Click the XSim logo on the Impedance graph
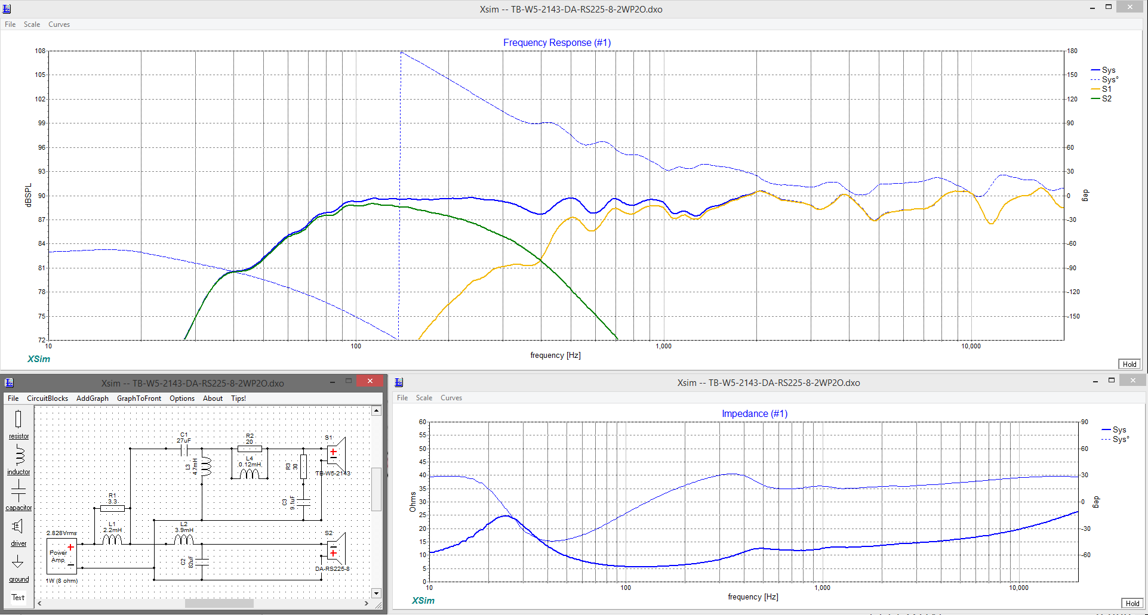The width and height of the screenshot is (1148, 615). (x=423, y=601)
